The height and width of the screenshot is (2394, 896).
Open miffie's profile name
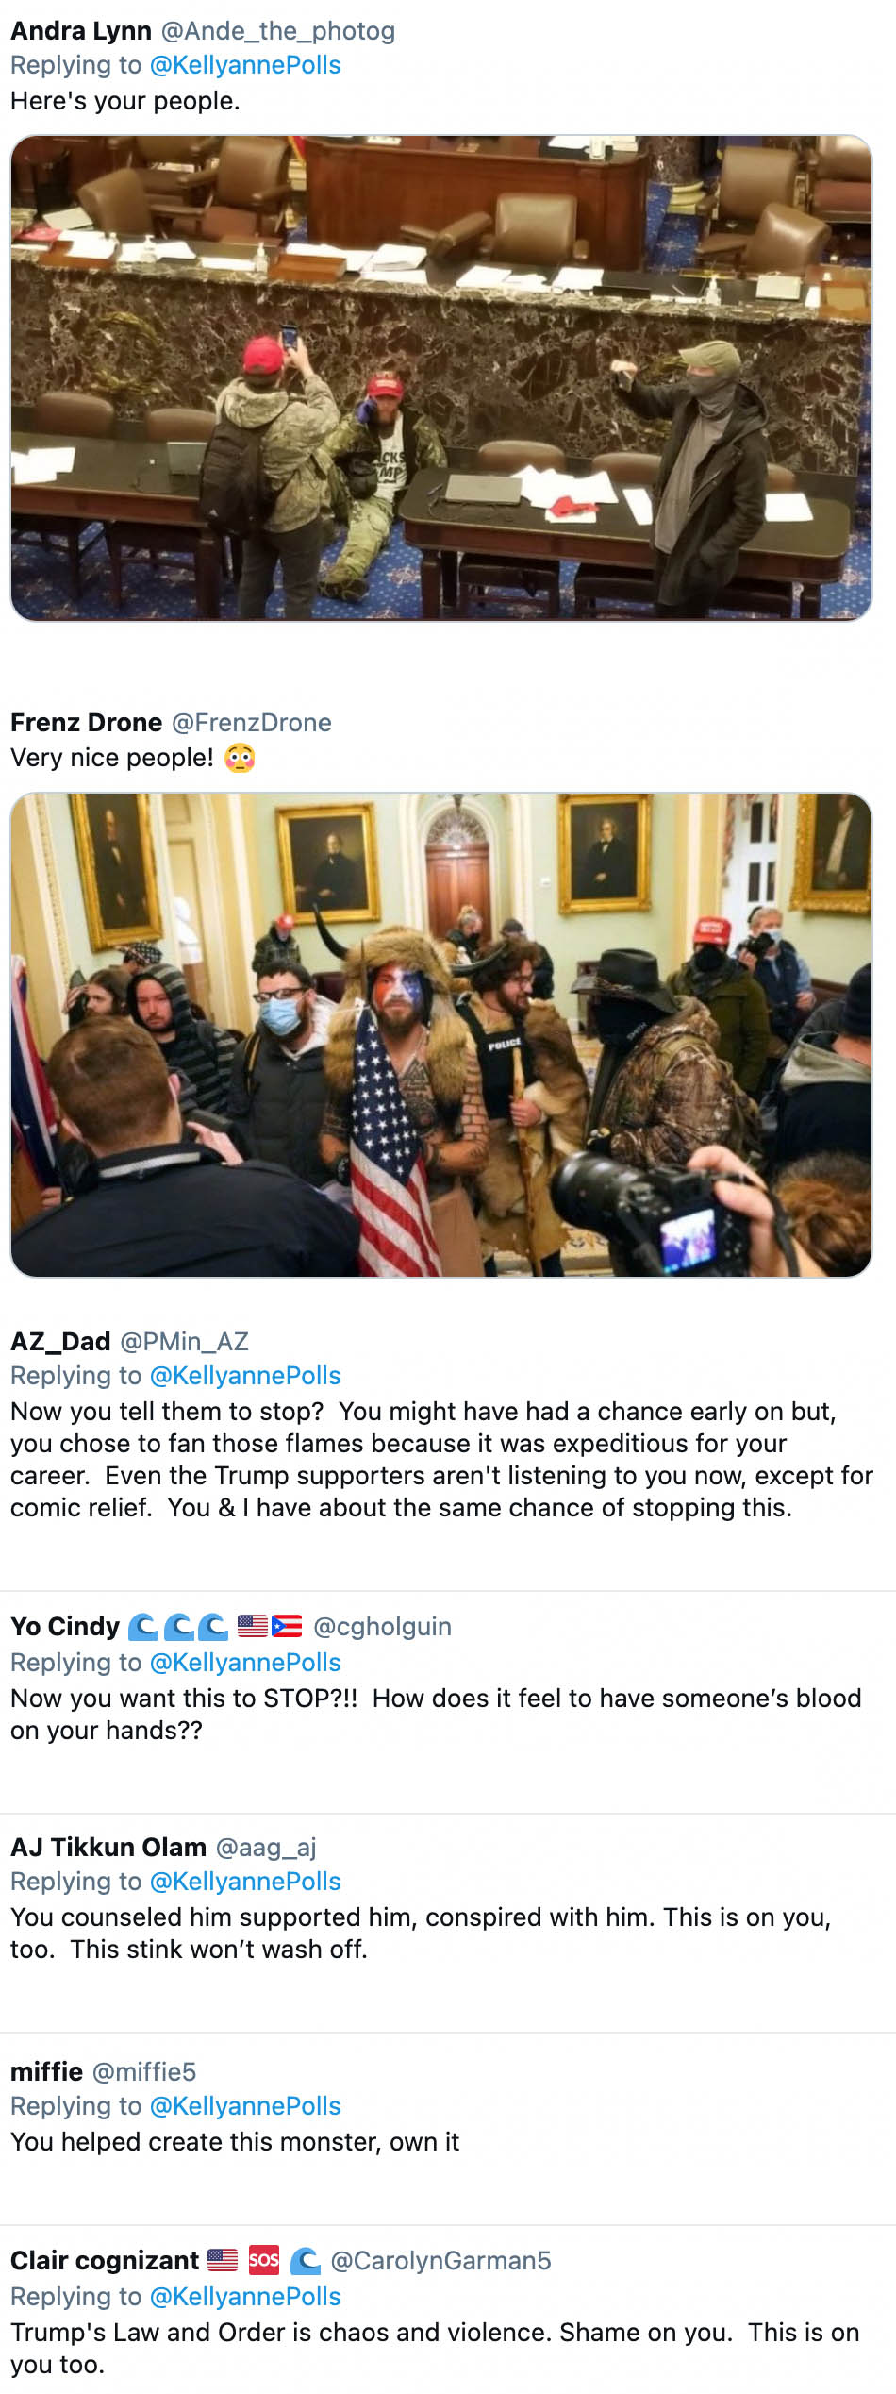click(x=47, y=2072)
